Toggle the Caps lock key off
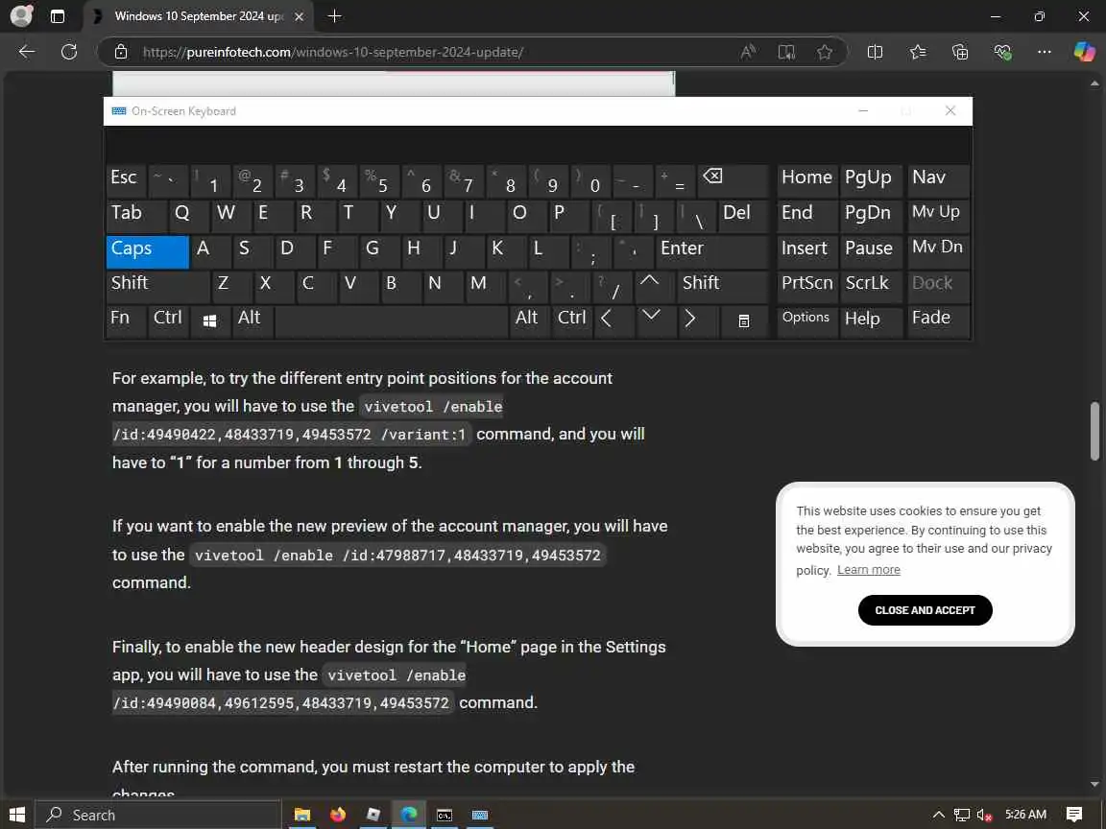1106x829 pixels. [148, 251]
